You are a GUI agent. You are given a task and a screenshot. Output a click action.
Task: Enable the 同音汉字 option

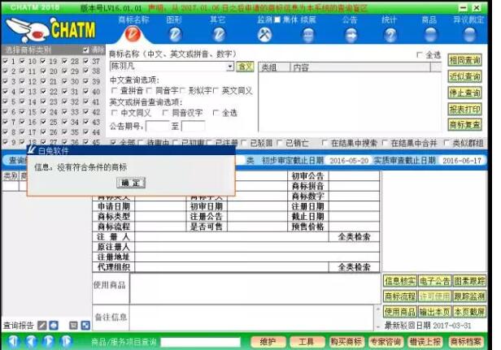(165, 113)
